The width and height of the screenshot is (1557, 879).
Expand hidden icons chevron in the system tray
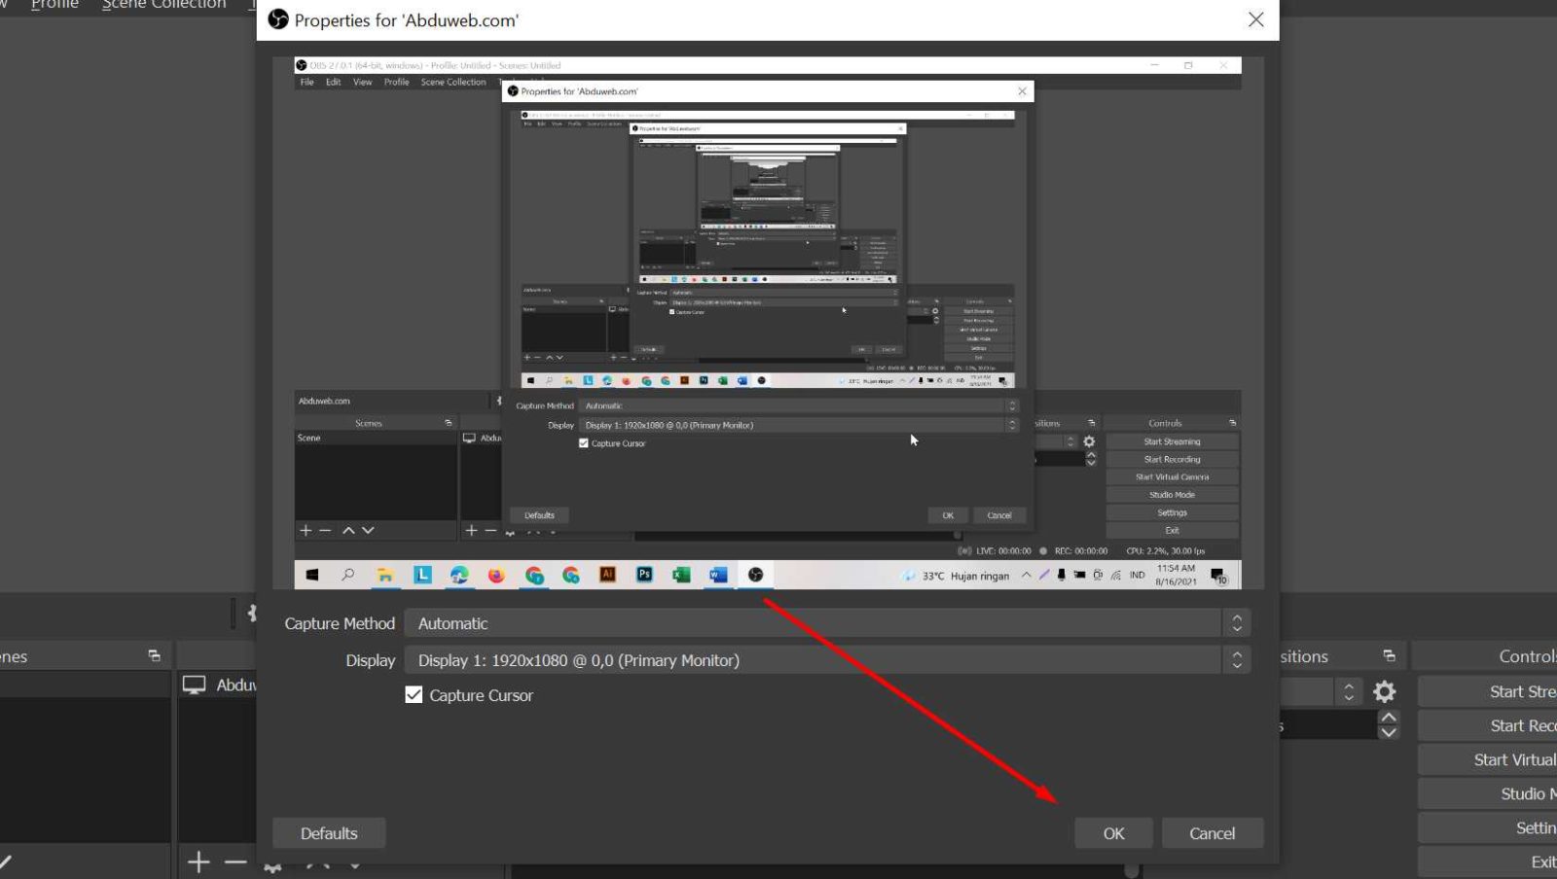click(x=1029, y=575)
